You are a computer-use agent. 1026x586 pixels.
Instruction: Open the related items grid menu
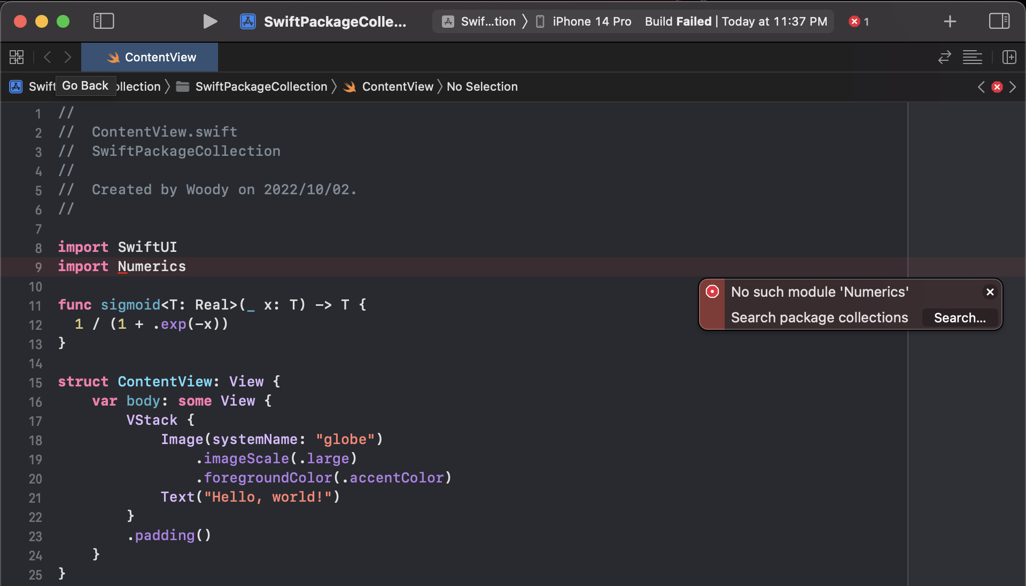(17, 57)
